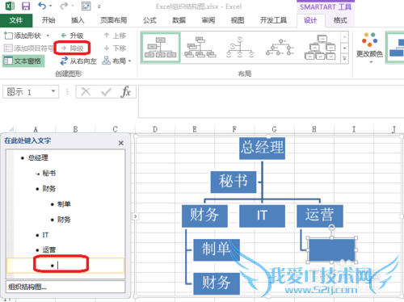Screen dimensions: 404x302
Task: Click 添加项目符号 (Add Bullet) button
Action: click(x=28, y=48)
